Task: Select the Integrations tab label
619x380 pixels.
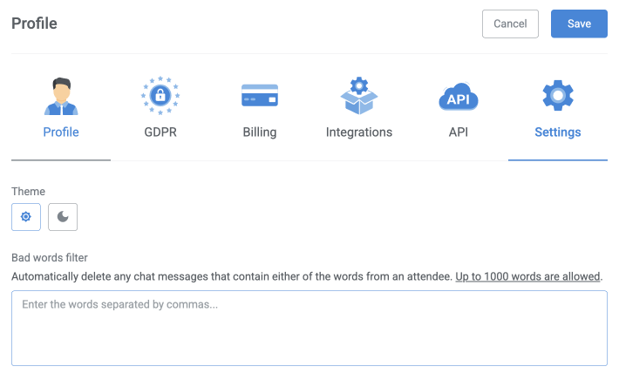Action: pos(359,132)
